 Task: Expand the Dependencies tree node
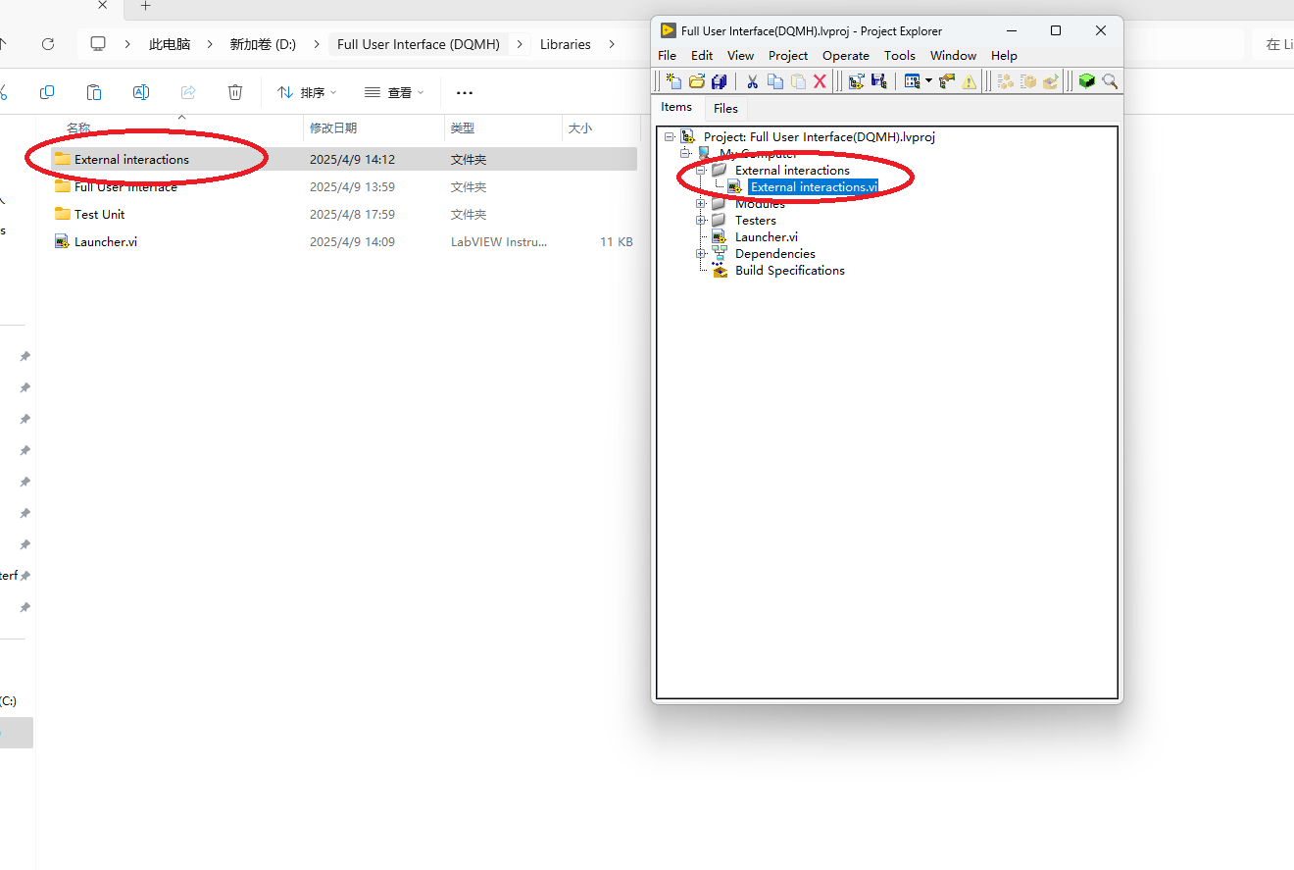[x=701, y=254]
